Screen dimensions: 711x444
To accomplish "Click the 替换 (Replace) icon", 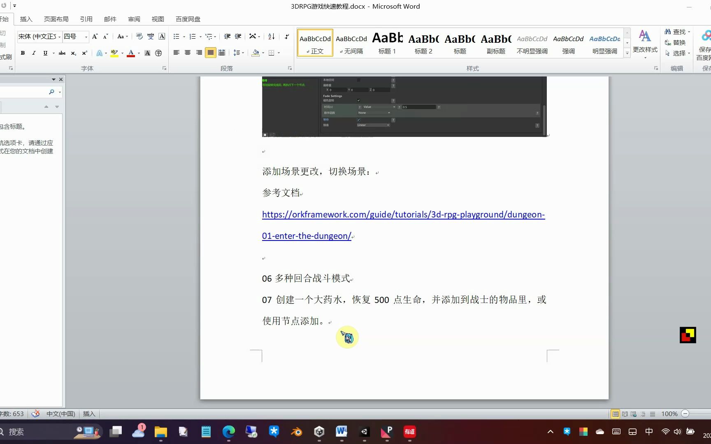I will 667,42.
